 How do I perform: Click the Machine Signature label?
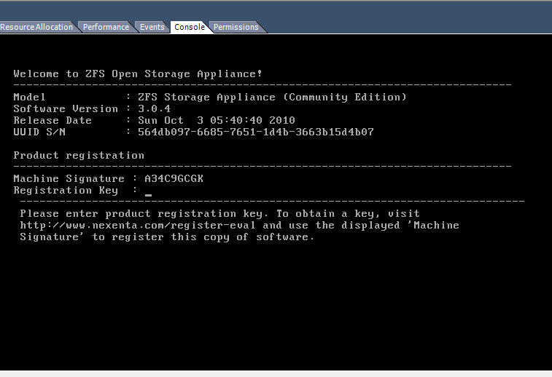69,179
